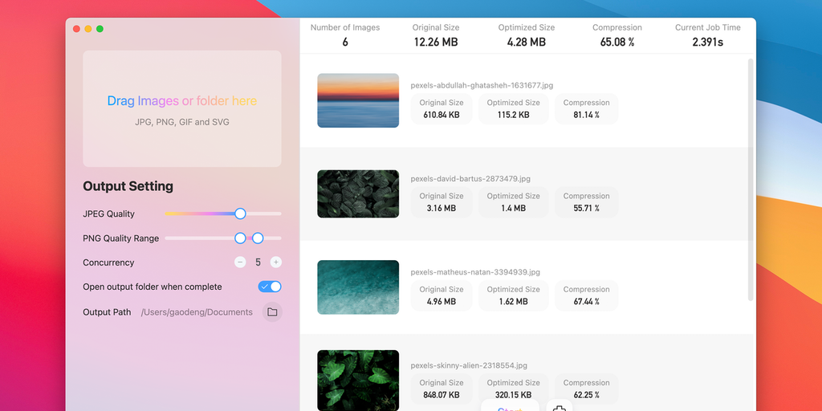Click the 115.2 KB Optimized Size box

point(513,108)
